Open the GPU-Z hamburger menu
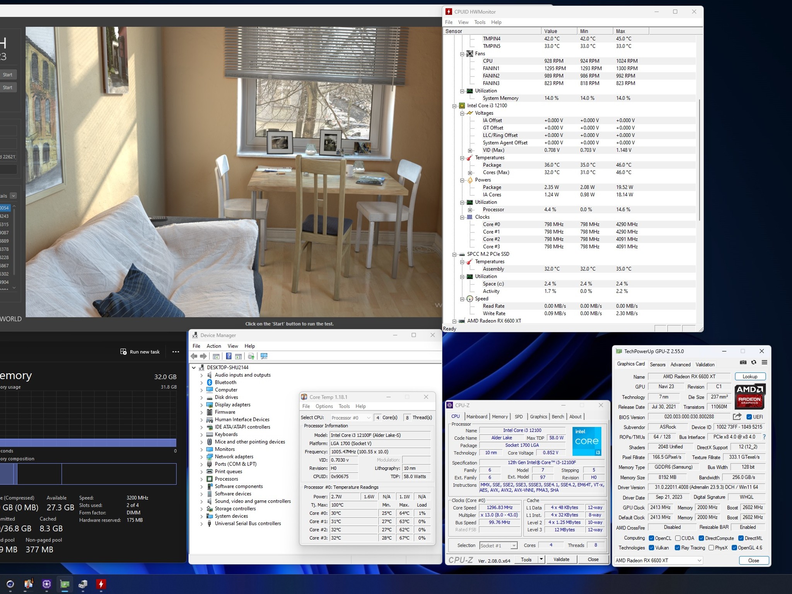The height and width of the screenshot is (594, 792). (x=764, y=362)
